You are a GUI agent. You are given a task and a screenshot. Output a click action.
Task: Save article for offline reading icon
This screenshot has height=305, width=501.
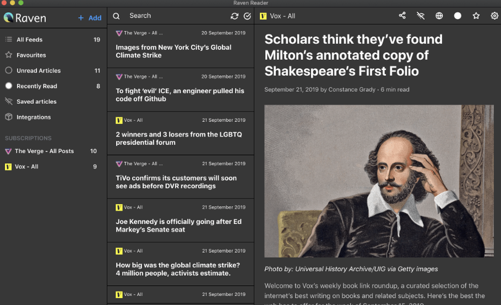click(420, 15)
